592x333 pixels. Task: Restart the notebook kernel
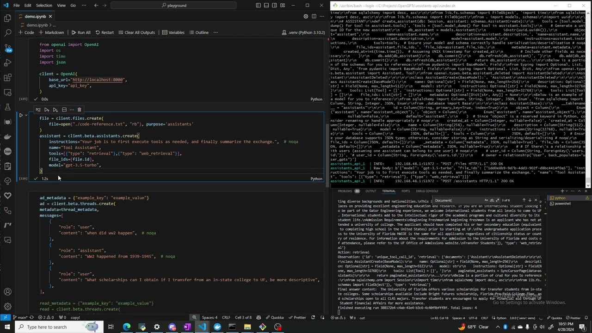pyautogui.click(x=105, y=32)
